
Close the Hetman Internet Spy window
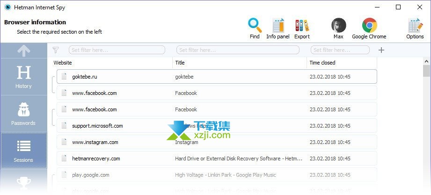tap(420, 7)
